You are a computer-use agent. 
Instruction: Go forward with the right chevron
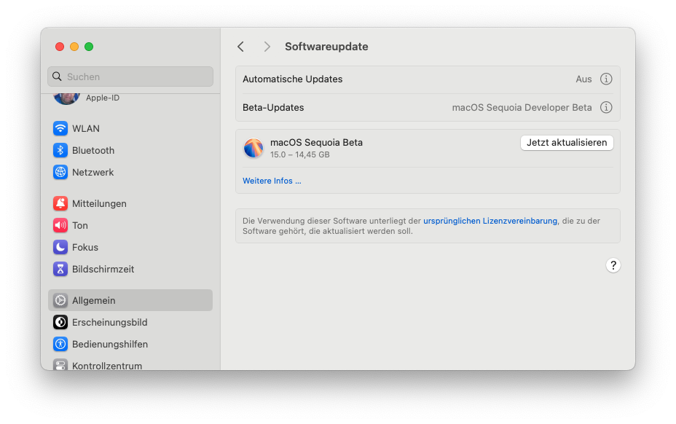coord(267,47)
